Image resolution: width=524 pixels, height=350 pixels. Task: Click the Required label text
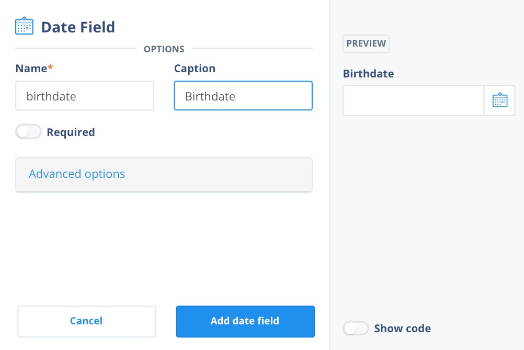(71, 132)
